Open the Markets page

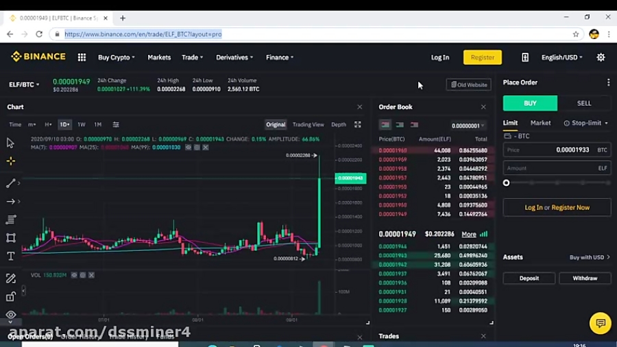(159, 58)
